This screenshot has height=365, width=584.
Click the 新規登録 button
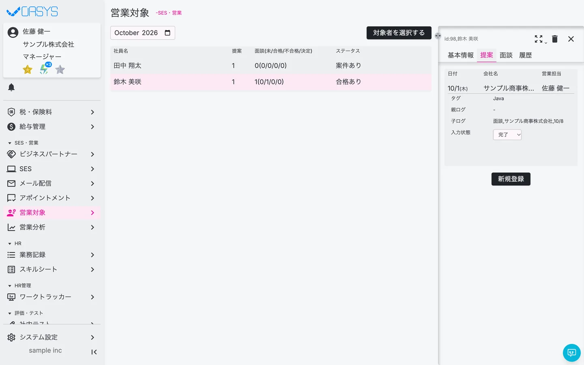(x=511, y=179)
